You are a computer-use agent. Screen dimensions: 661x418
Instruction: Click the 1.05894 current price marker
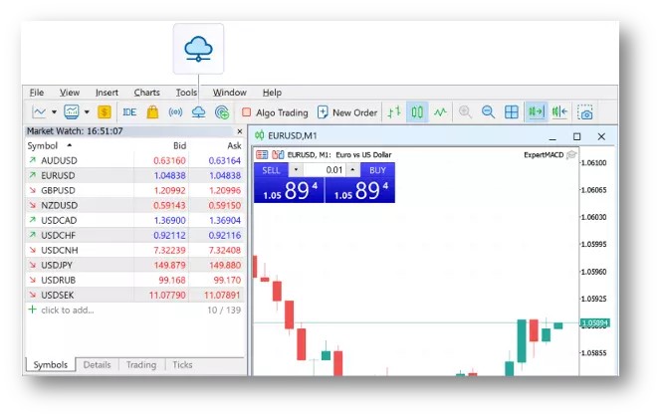[x=594, y=323]
